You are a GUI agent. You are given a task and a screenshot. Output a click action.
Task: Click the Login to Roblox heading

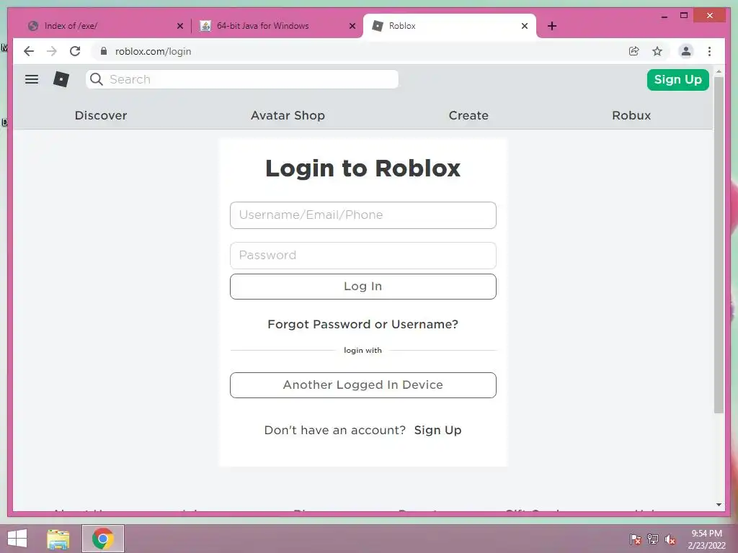click(x=363, y=168)
